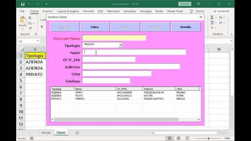The height and width of the screenshot is (141, 251).
Task: Click the disabled Aggiungi button
Action: click(x=64, y=27)
